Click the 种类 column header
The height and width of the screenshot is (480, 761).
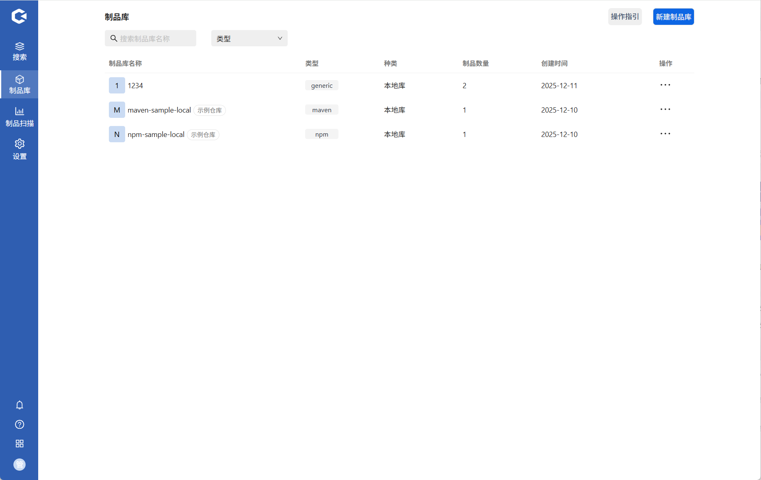click(390, 63)
